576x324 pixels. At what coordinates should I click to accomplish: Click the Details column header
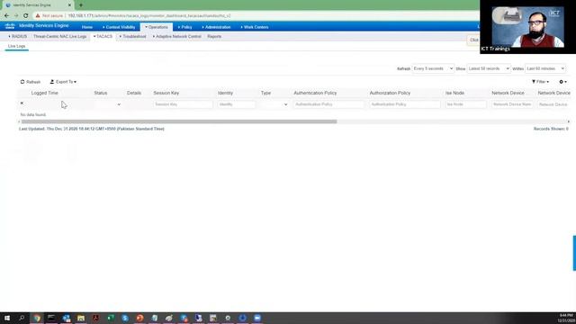click(134, 94)
